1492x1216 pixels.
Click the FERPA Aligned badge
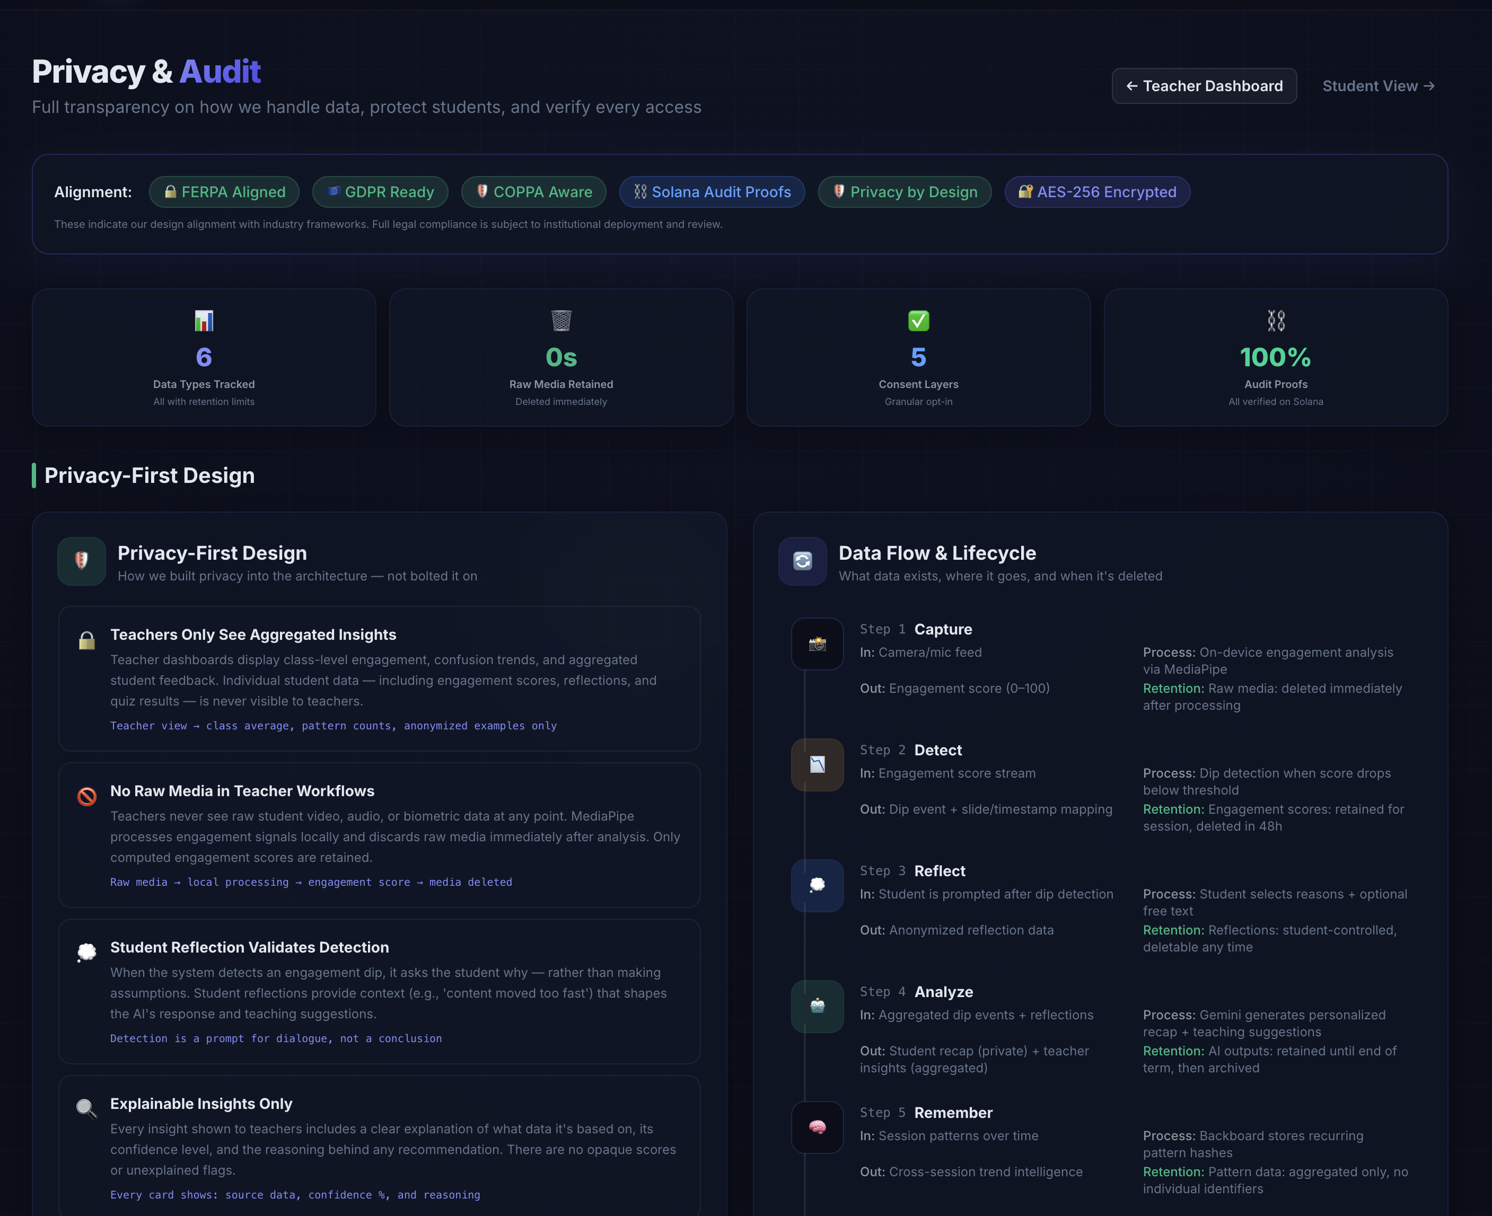click(224, 192)
